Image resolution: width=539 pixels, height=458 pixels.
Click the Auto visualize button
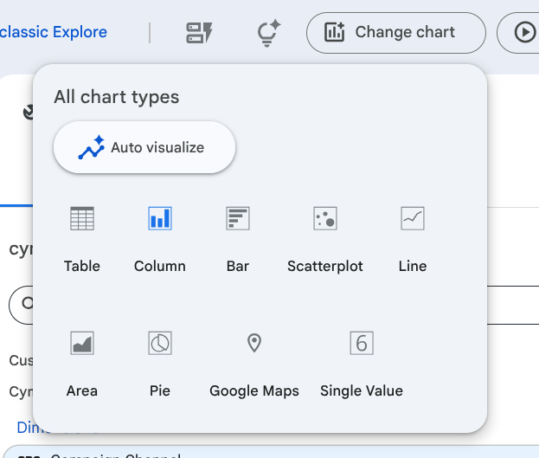pyautogui.click(x=144, y=147)
